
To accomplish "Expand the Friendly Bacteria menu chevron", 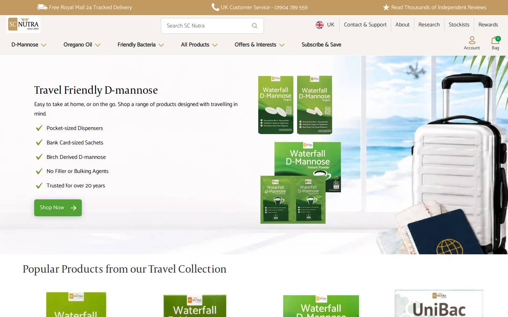I will pyautogui.click(x=161, y=45).
